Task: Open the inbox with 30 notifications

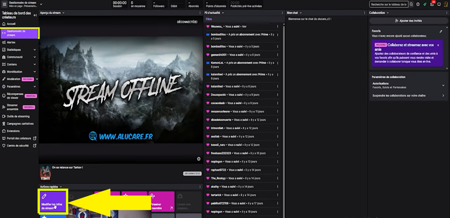Action: (x=432, y=4)
